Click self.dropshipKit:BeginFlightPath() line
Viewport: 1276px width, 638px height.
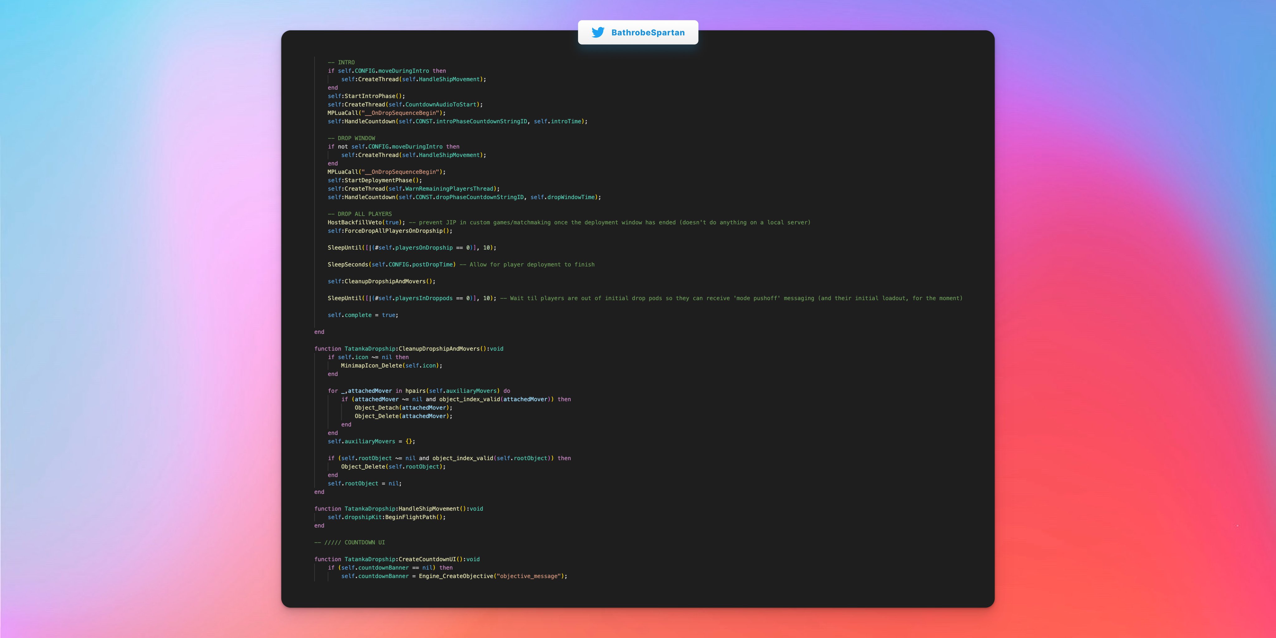point(386,517)
